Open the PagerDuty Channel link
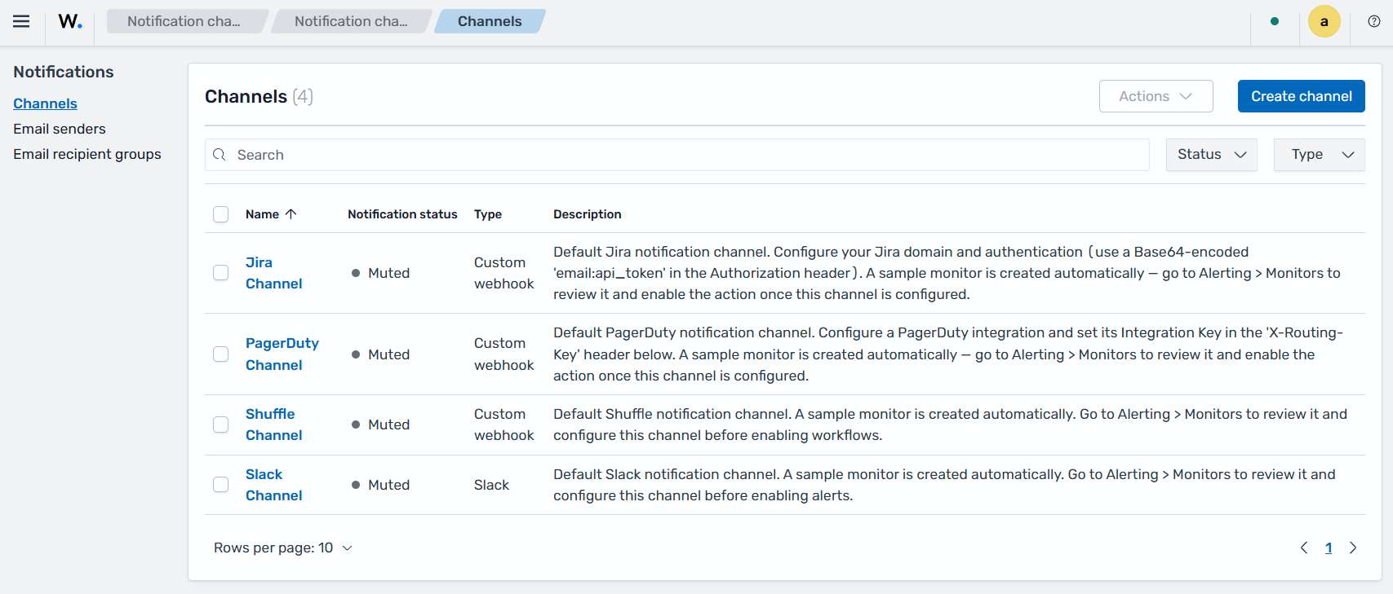 [x=282, y=354]
